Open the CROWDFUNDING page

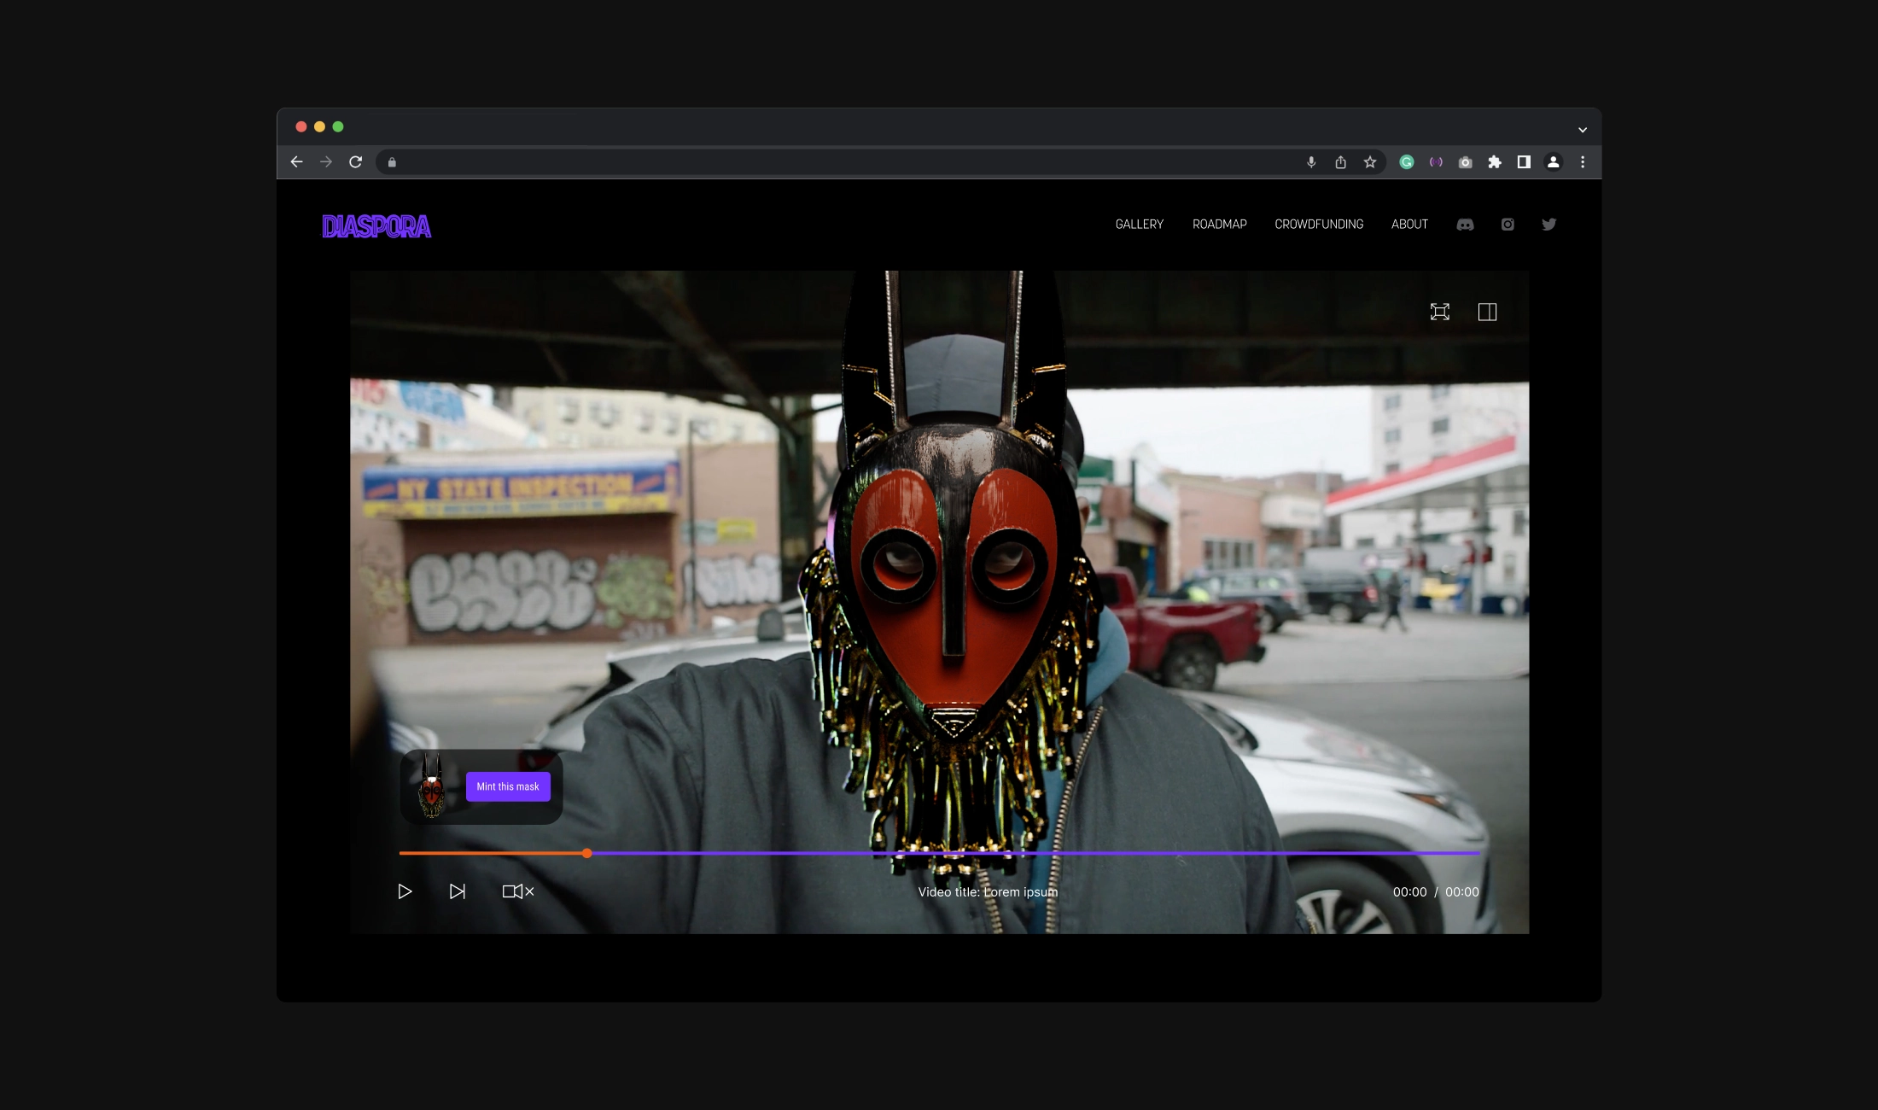[x=1319, y=225]
